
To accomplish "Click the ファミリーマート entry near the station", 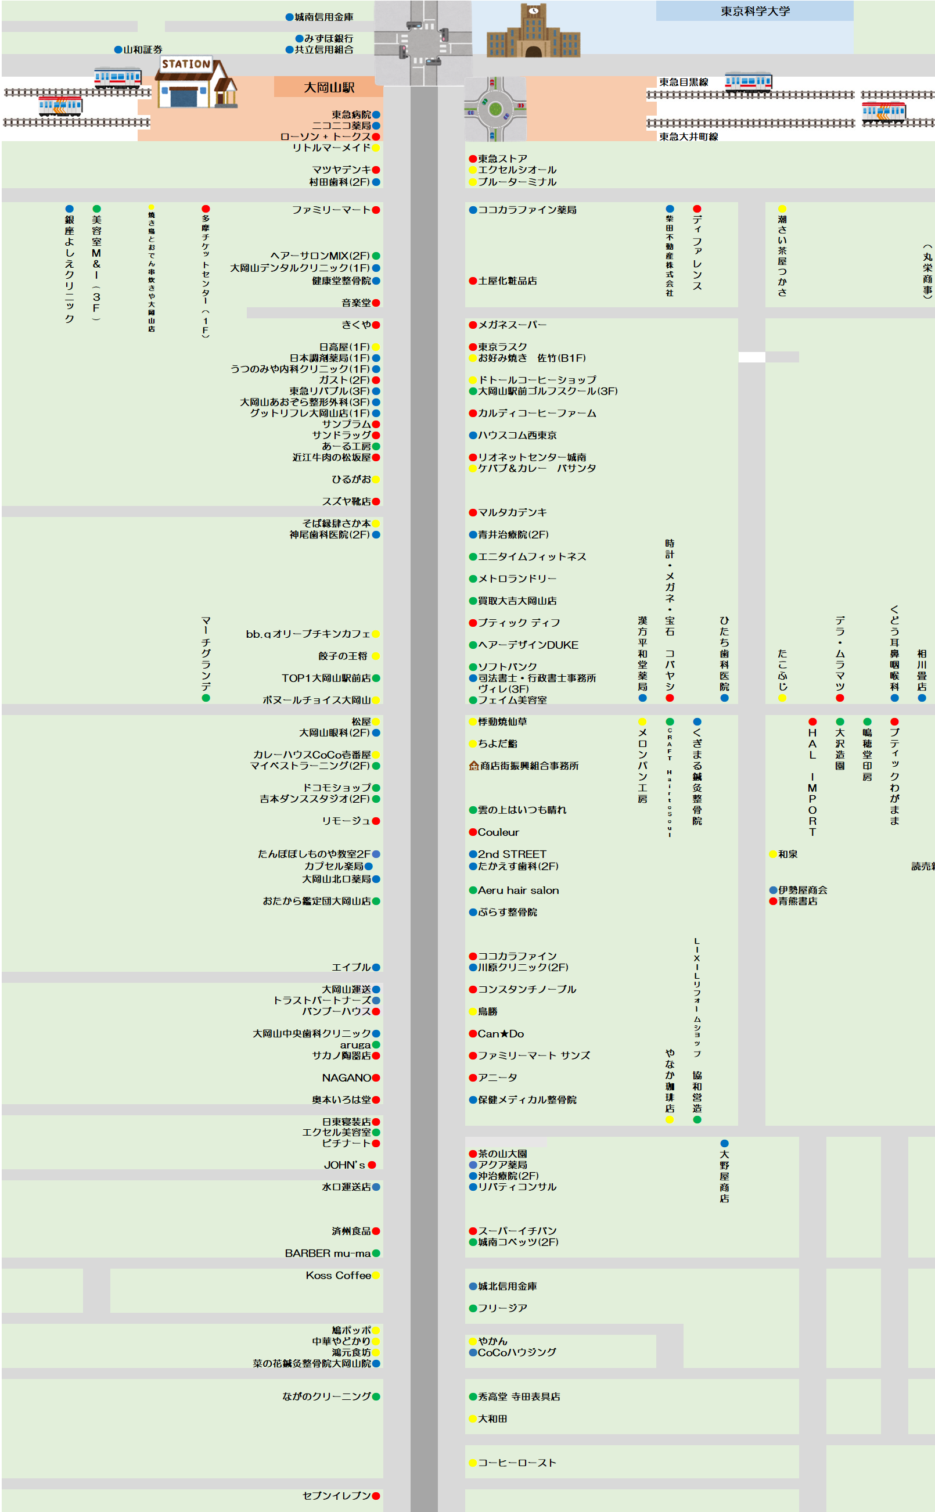I will [x=336, y=210].
